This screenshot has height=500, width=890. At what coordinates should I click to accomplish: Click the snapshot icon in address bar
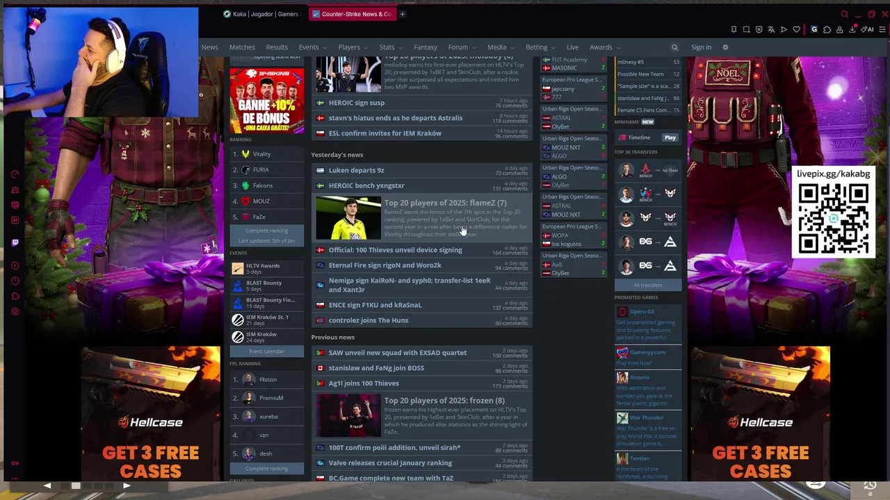(746, 29)
